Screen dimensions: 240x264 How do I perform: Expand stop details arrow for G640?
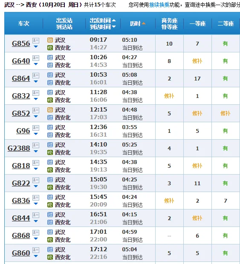click(36, 64)
